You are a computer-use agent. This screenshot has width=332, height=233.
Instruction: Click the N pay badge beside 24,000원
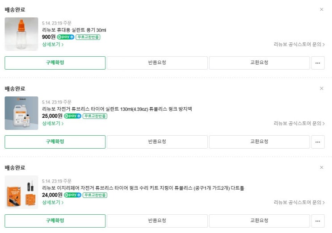73,195
